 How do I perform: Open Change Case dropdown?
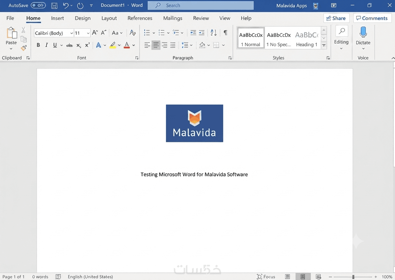click(x=117, y=33)
